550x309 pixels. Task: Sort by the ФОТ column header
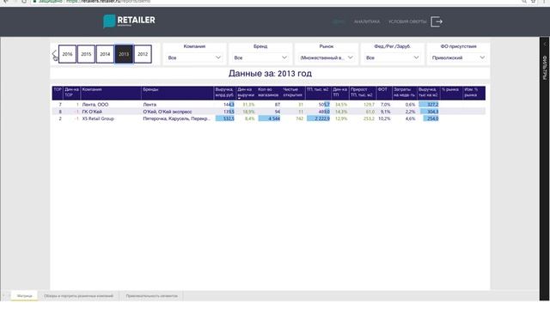[x=384, y=93]
